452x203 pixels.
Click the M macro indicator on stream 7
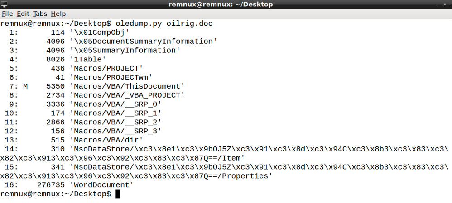click(x=25, y=86)
